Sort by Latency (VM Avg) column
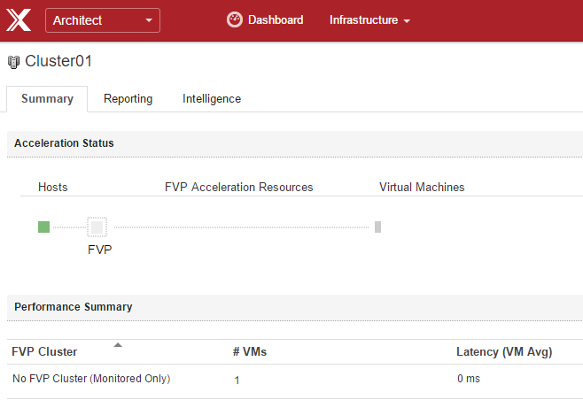Image resolution: width=583 pixels, height=400 pixels. 504,351
